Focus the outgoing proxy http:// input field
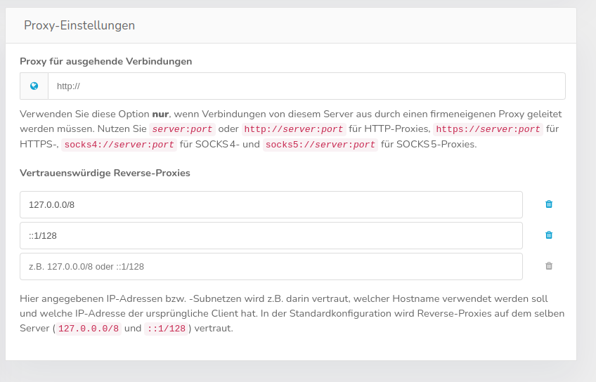This screenshot has height=382, width=596. (x=306, y=86)
